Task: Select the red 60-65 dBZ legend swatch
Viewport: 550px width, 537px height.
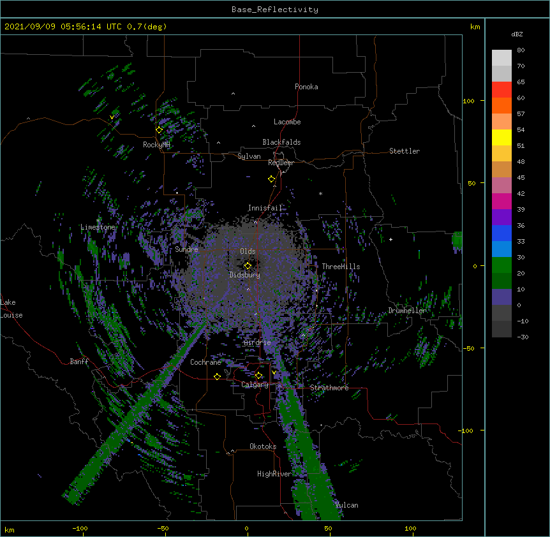Action: point(502,90)
